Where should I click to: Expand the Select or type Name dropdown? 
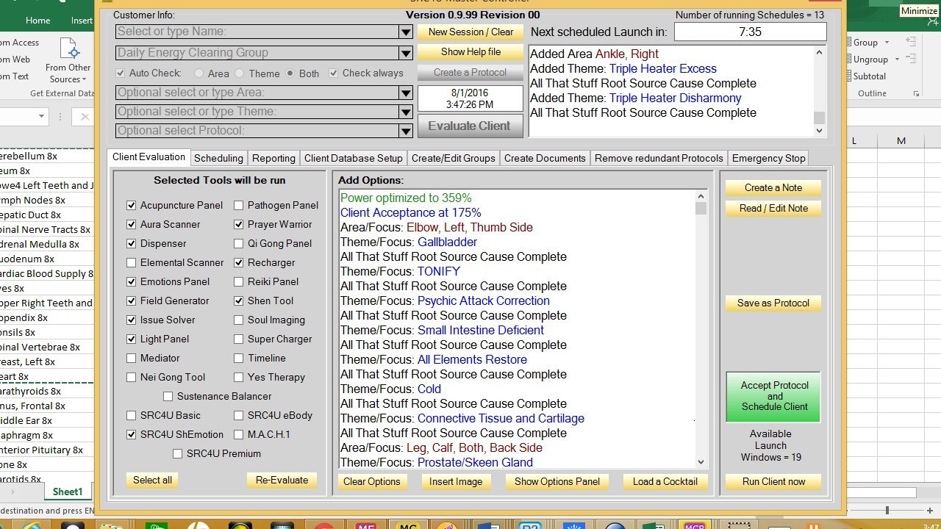(405, 32)
